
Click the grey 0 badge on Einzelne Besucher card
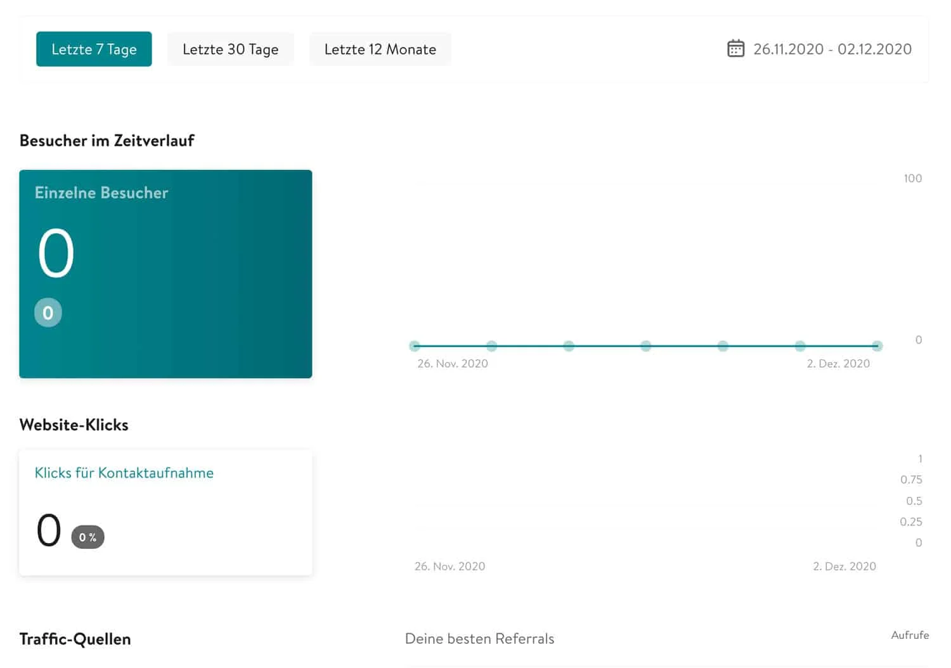tap(48, 312)
